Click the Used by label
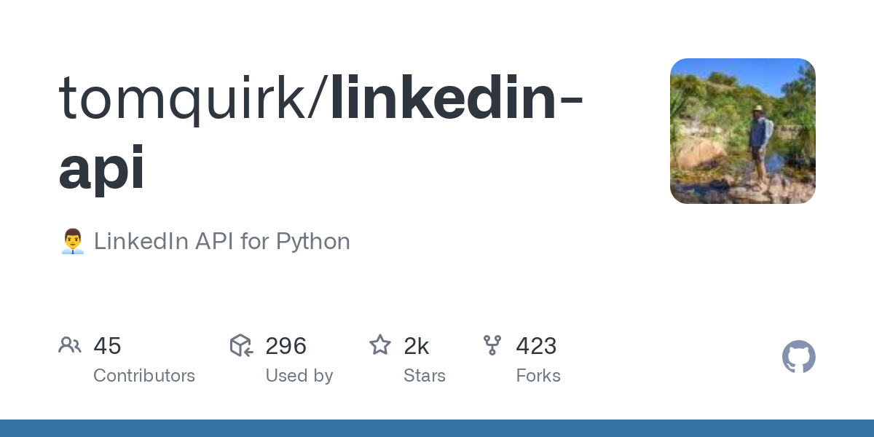The image size is (874, 437). click(x=299, y=376)
